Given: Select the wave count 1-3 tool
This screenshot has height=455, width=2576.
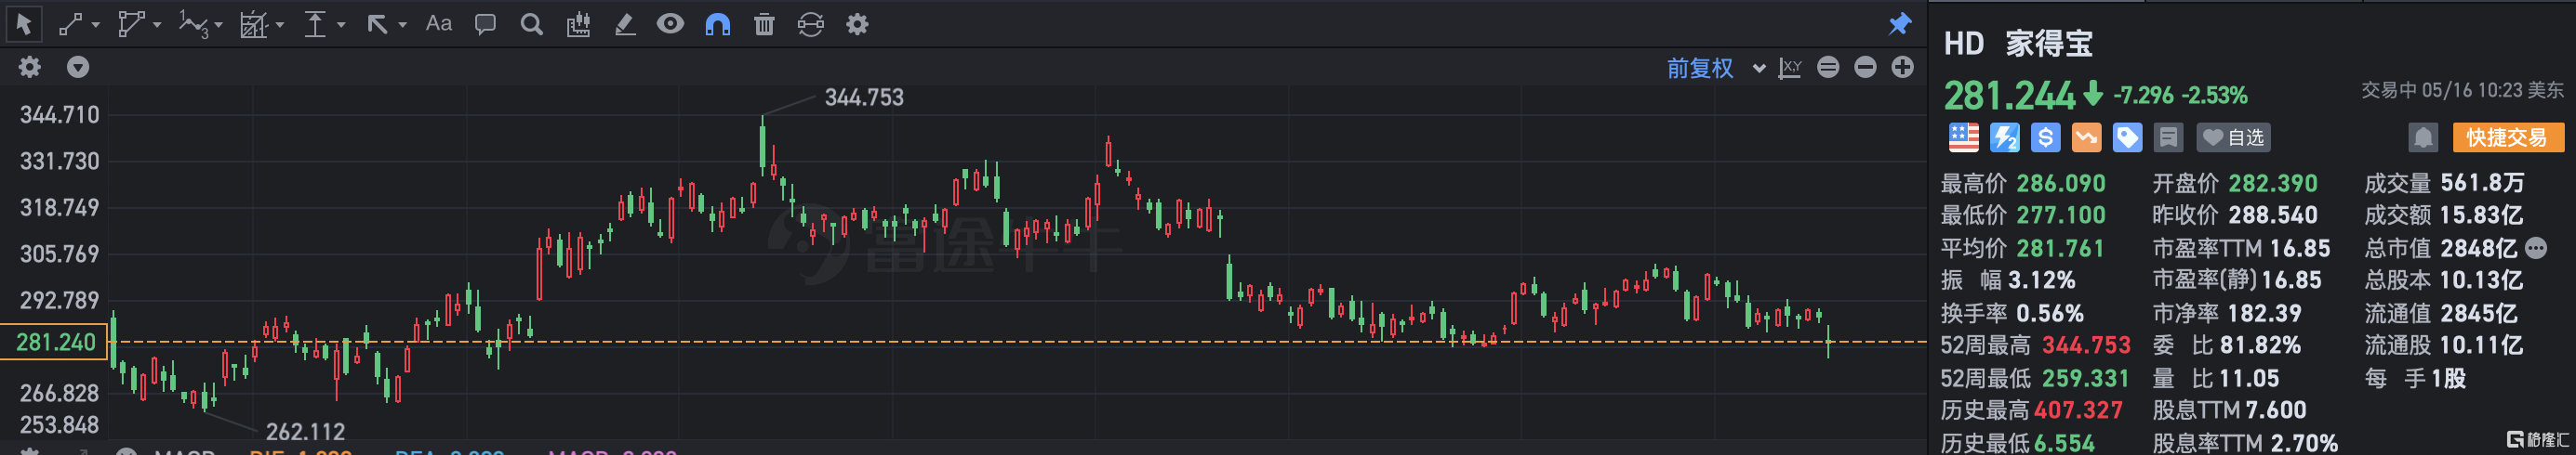Looking at the screenshot, I should pos(193,24).
